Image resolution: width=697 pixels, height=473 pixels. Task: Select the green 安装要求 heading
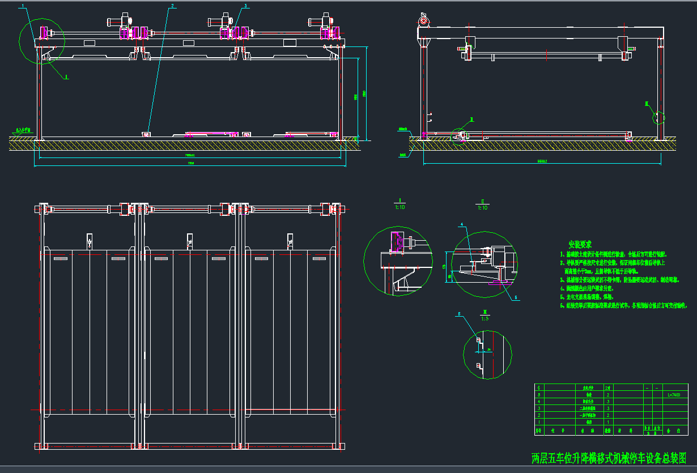(580, 245)
